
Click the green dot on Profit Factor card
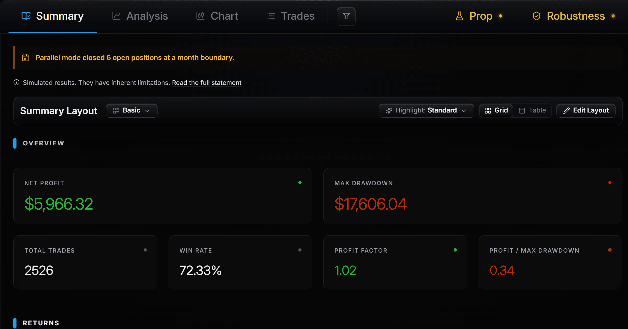click(x=455, y=250)
